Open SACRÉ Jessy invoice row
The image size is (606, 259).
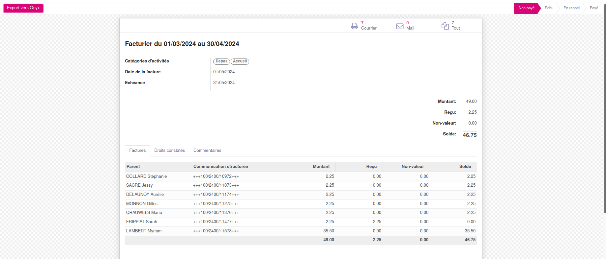click(x=301, y=185)
